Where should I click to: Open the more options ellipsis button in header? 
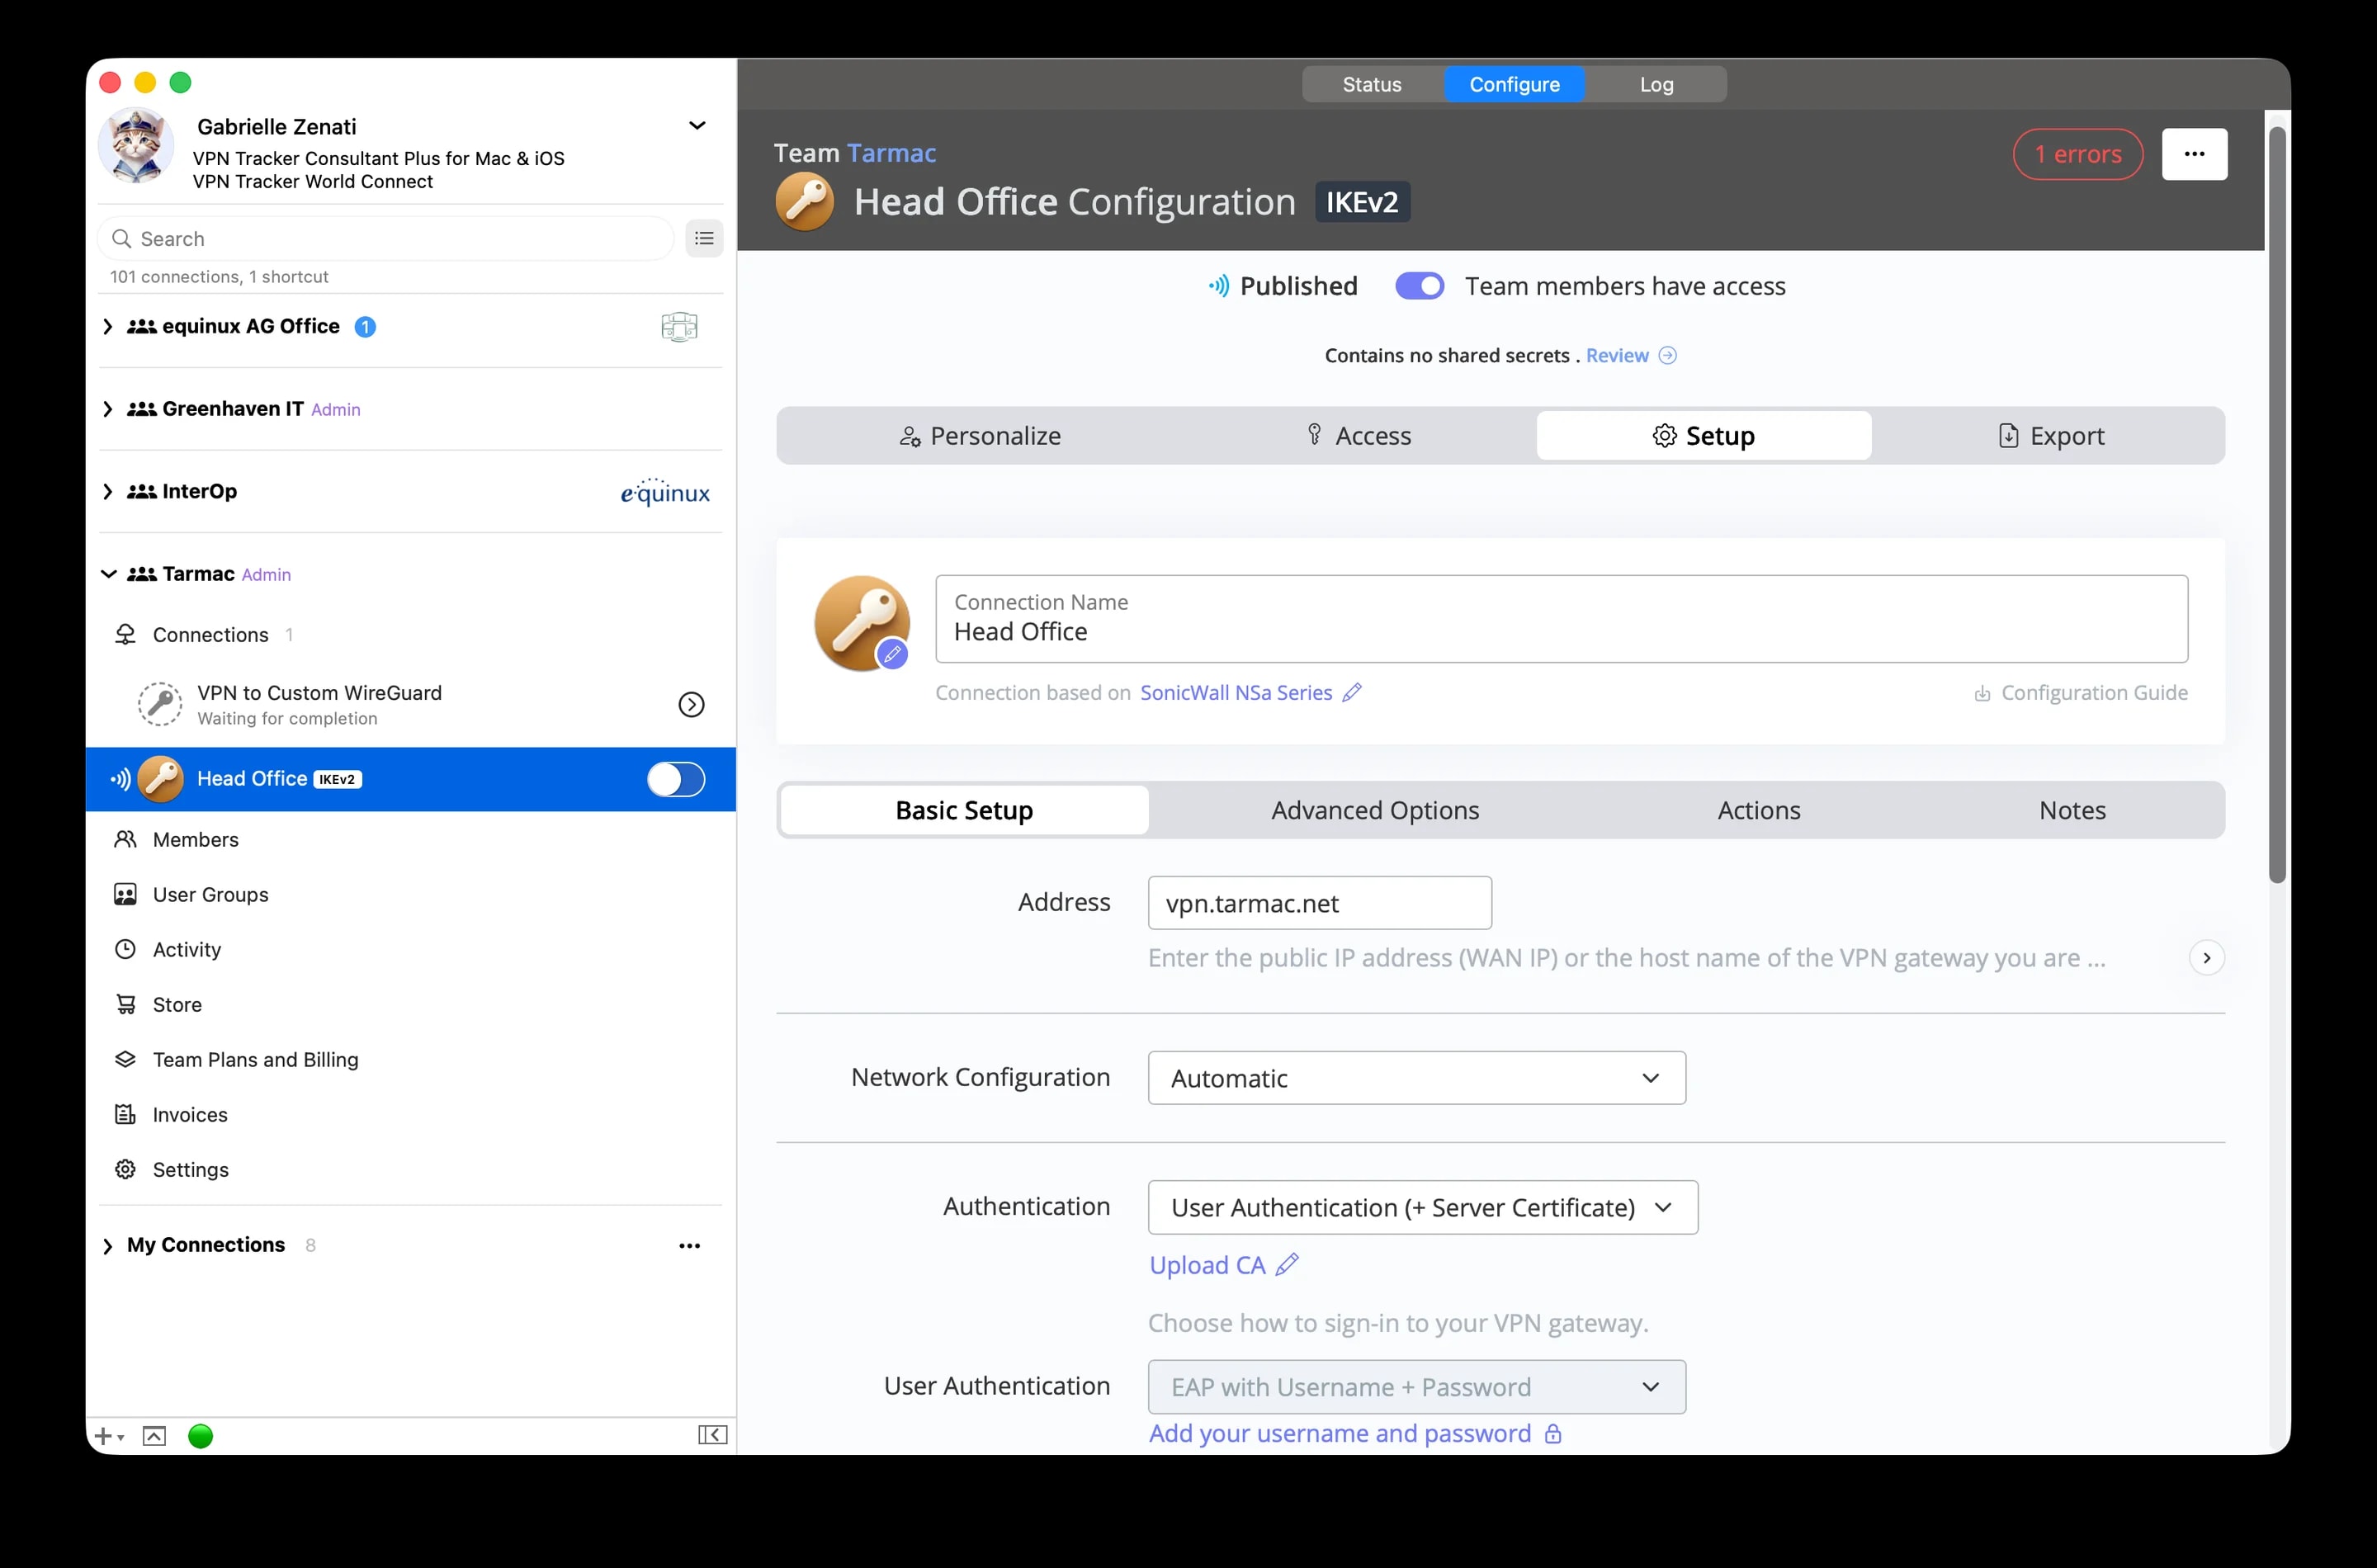pyautogui.click(x=2195, y=154)
